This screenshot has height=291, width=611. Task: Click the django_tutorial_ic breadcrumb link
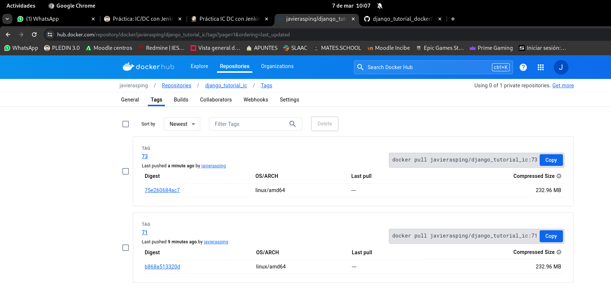click(x=226, y=85)
